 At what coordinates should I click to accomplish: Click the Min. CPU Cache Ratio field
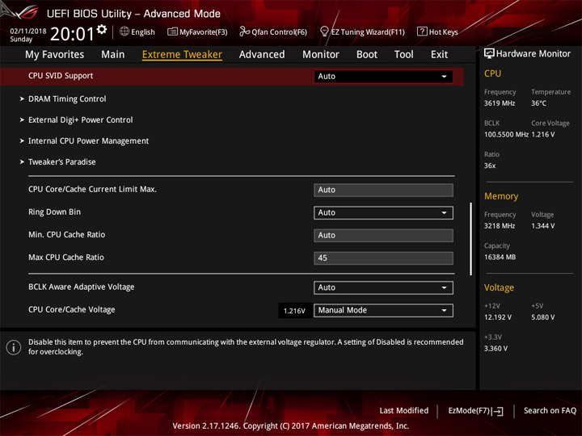click(x=383, y=236)
